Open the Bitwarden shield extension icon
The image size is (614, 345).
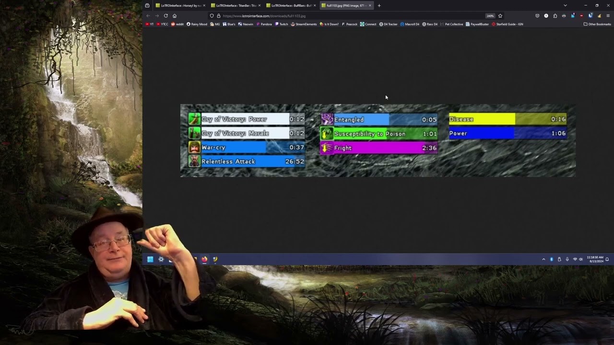590,16
